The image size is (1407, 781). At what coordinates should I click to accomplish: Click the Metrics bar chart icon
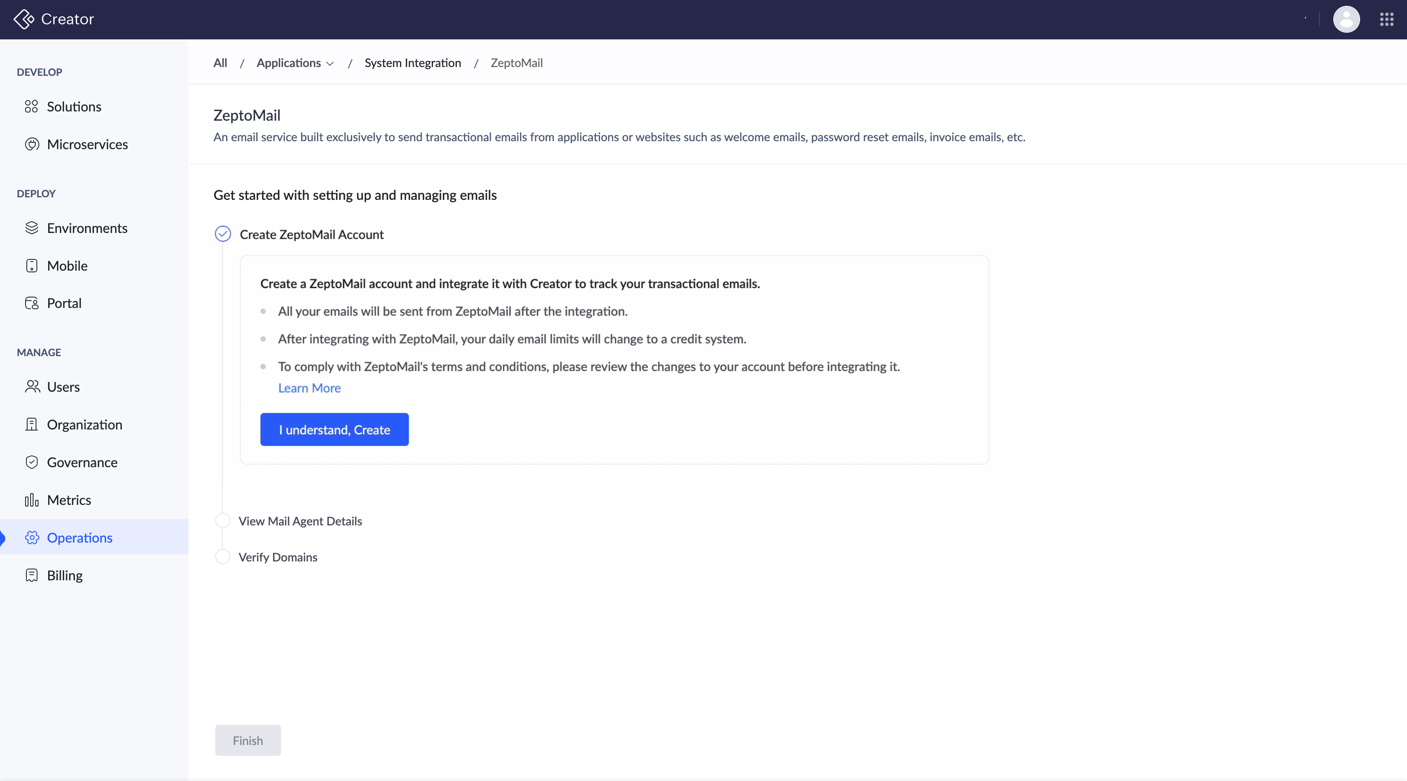32,500
